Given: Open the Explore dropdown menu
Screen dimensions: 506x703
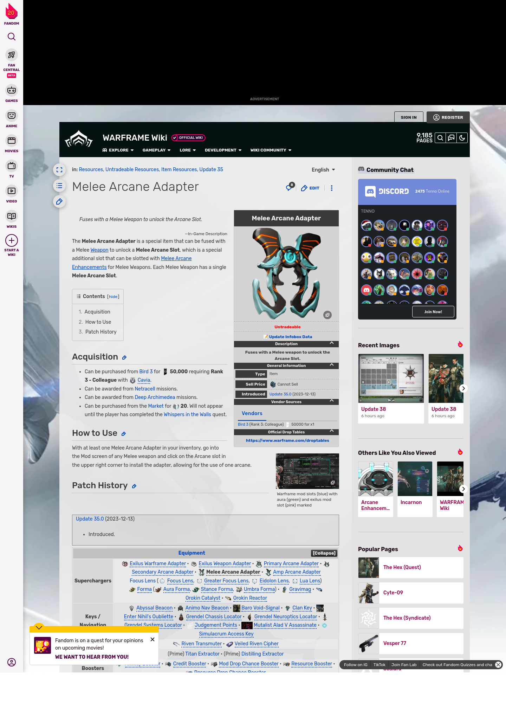Looking at the screenshot, I should point(118,150).
